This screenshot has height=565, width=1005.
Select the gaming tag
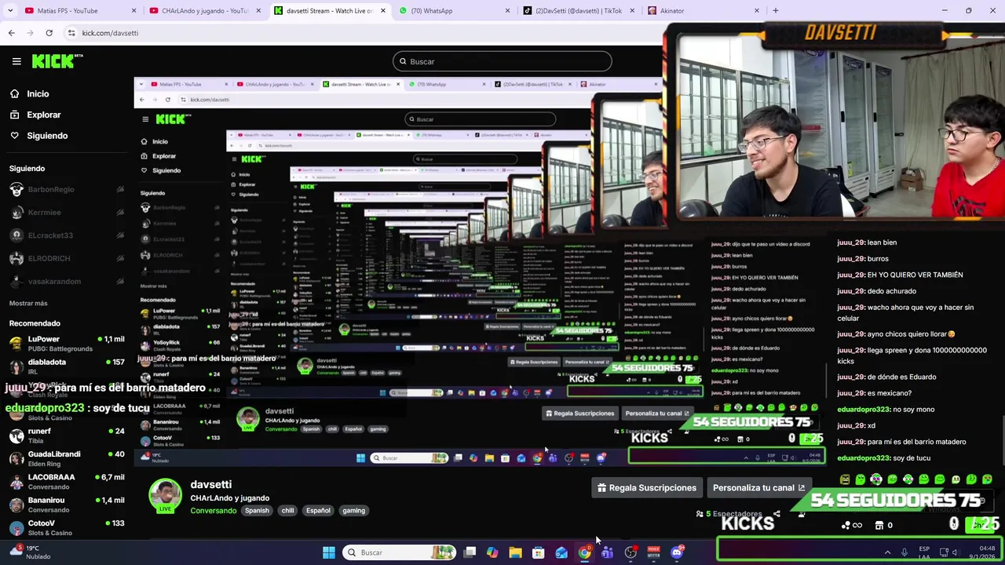click(x=353, y=511)
